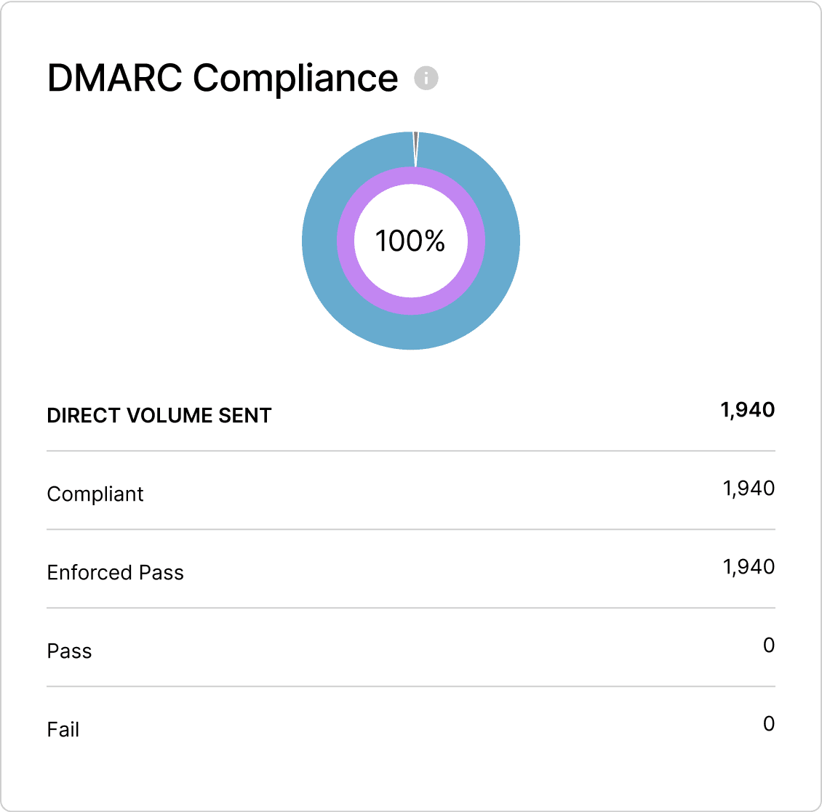
Task: Select the DIRECT VOLUME SENT label
Action: tap(159, 416)
